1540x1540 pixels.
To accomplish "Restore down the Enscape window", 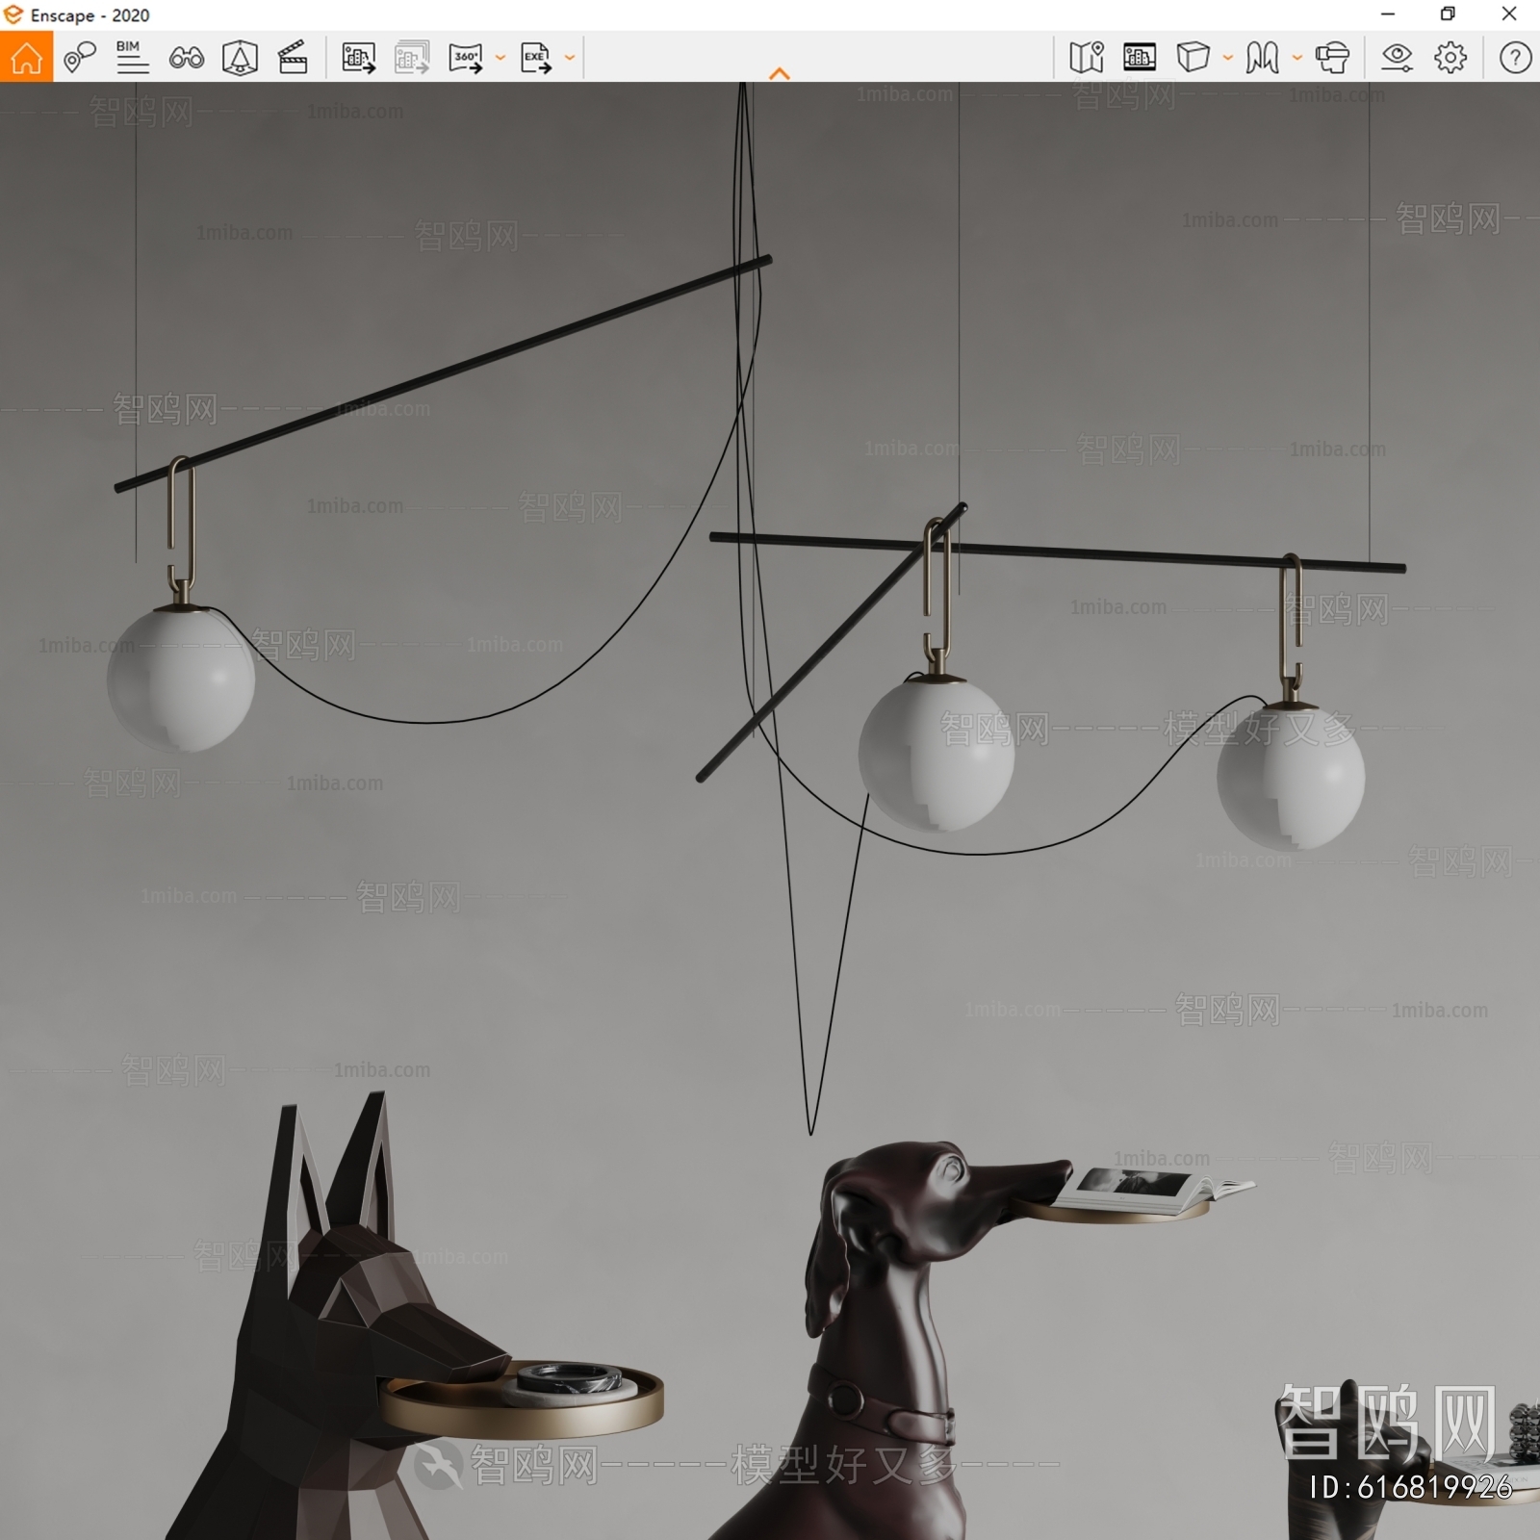I will point(1448,13).
